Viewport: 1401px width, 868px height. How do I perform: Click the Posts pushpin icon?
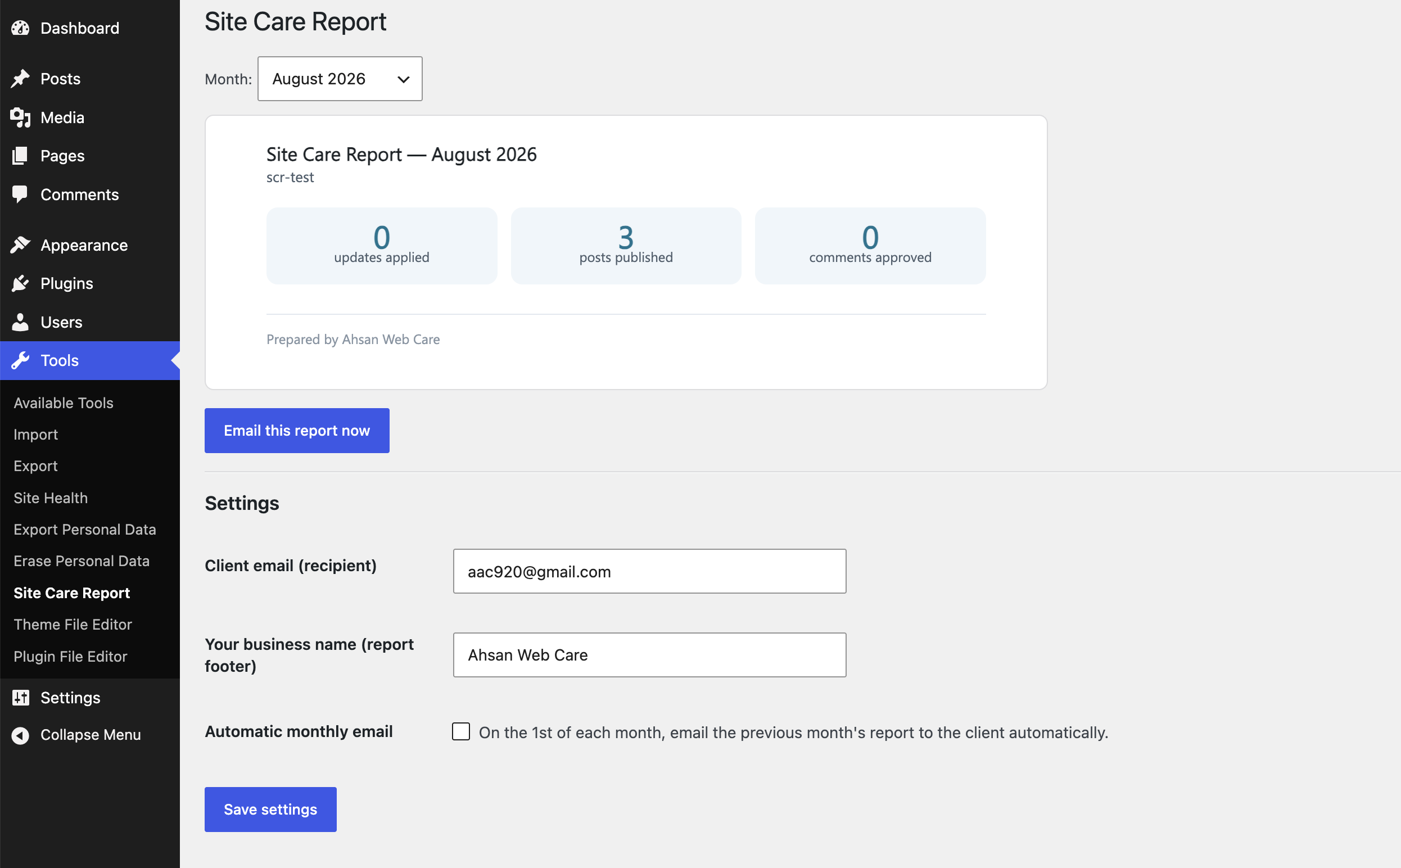[x=20, y=79]
